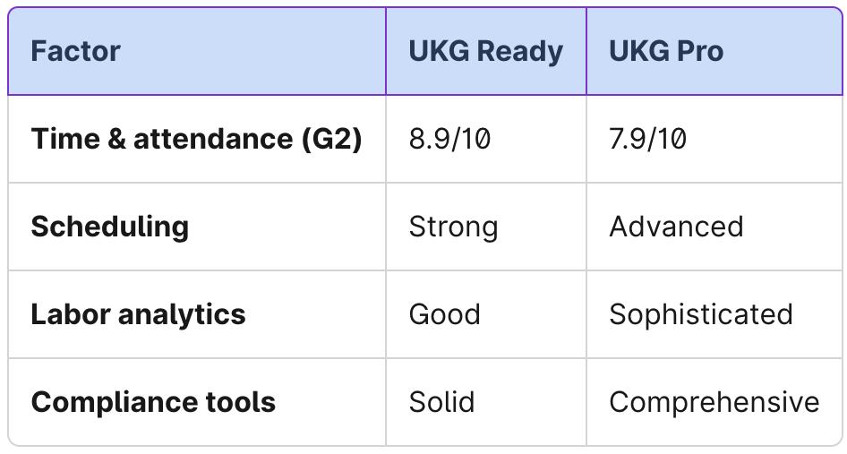Click the word Pro in the header

click(699, 51)
